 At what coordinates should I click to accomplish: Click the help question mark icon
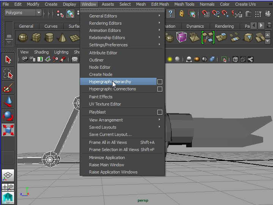click(171, 14)
